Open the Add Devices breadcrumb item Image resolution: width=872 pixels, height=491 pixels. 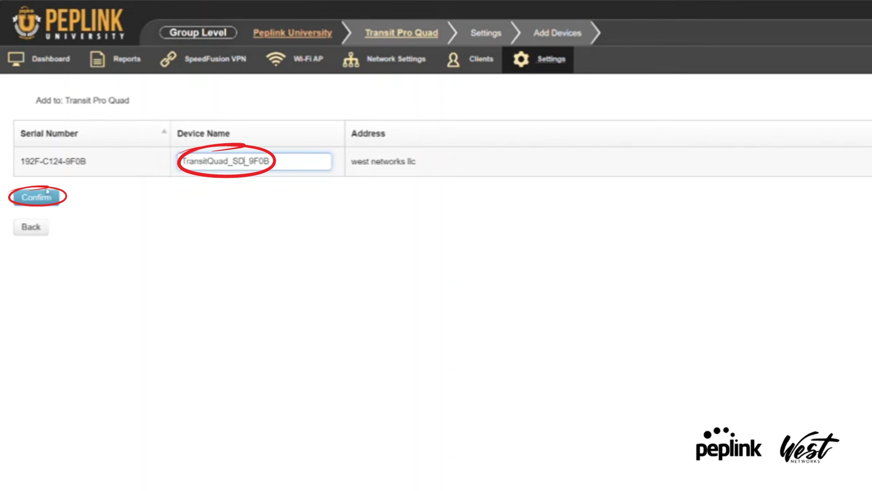point(557,33)
